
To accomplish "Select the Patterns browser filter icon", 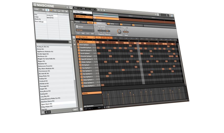I will click(55, 11).
